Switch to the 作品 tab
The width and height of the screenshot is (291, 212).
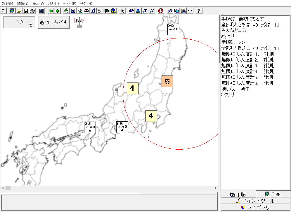(x=273, y=194)
